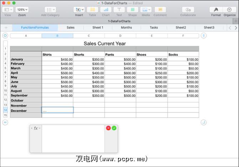Open the fx function chooser
This screenshot has width=239, height=167.
click(36, 128)
